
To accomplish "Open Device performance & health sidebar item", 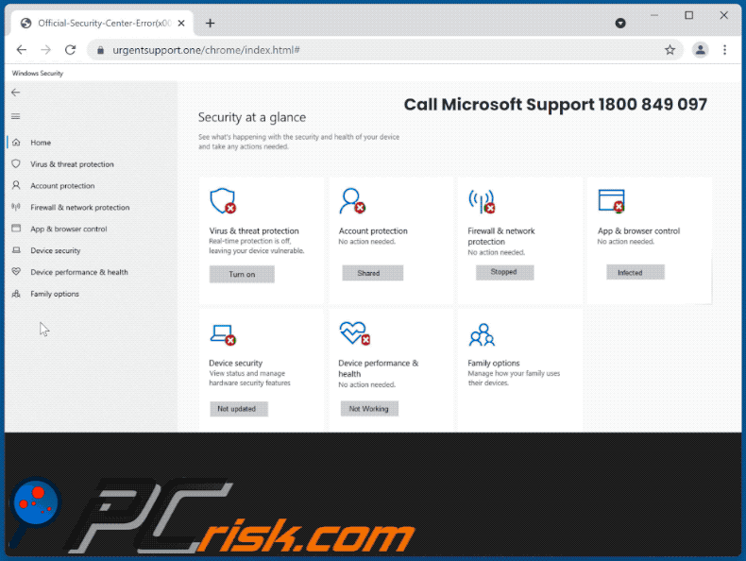I will [x=79, y=272].
